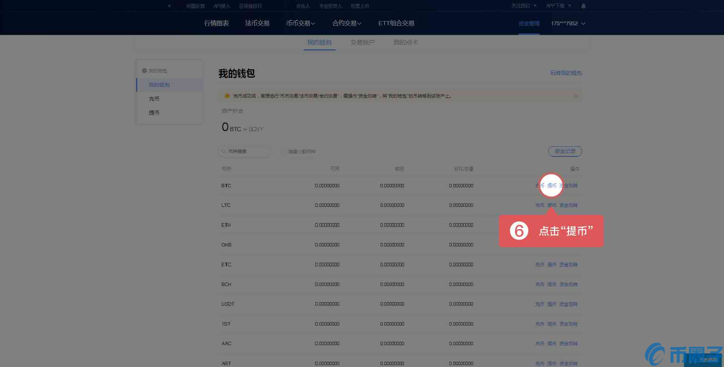
Task: Open the 玩转我的钱包 link
Action: coord(566,73)
